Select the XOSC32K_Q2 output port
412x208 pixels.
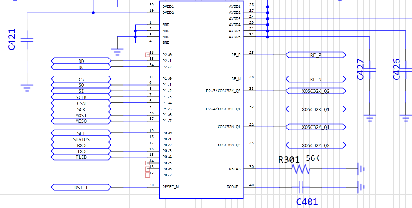(316, 91)
